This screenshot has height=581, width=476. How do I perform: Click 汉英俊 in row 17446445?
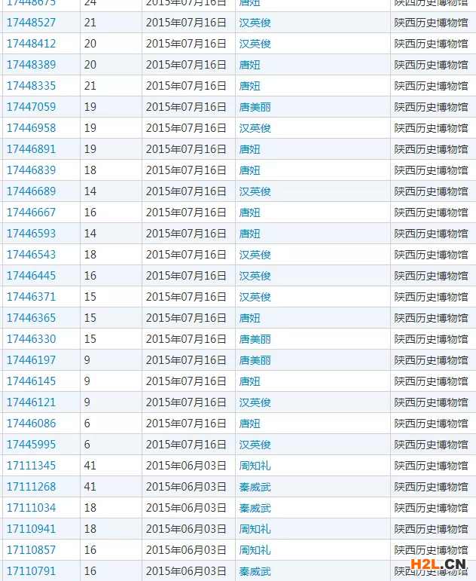click(255, 277)
